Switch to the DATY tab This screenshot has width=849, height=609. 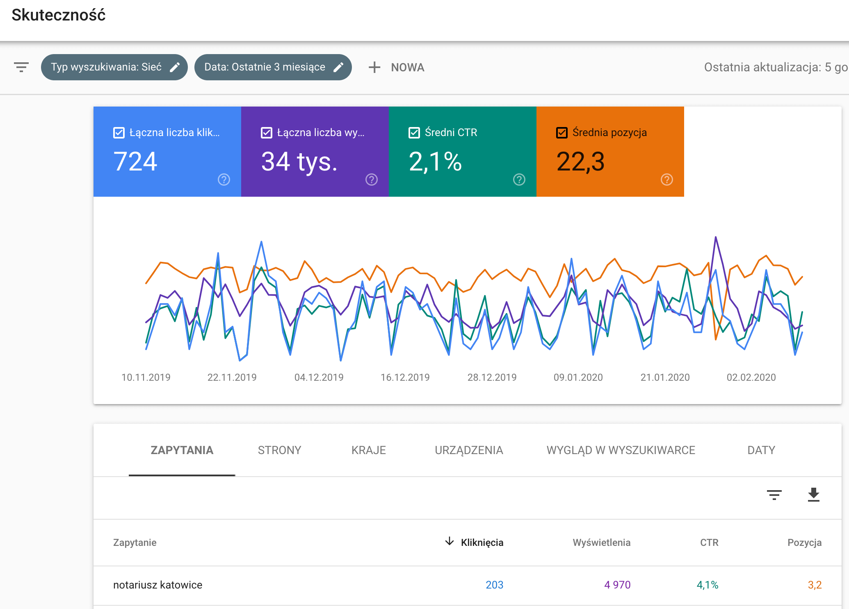(761, 450)
